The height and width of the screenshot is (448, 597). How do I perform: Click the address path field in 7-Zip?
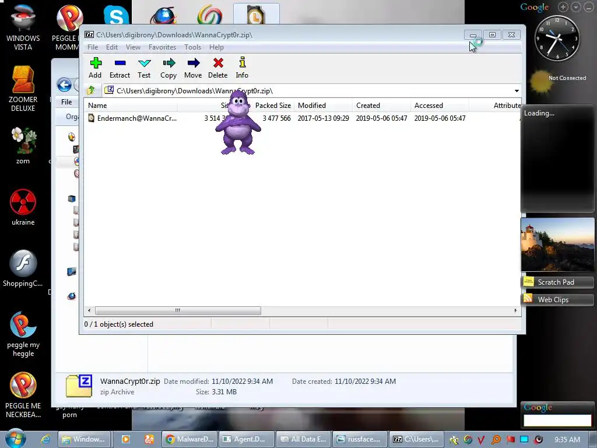click(x=308, y=91)
